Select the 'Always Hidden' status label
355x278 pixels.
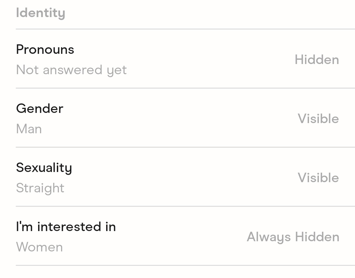(x=293, y=237)
